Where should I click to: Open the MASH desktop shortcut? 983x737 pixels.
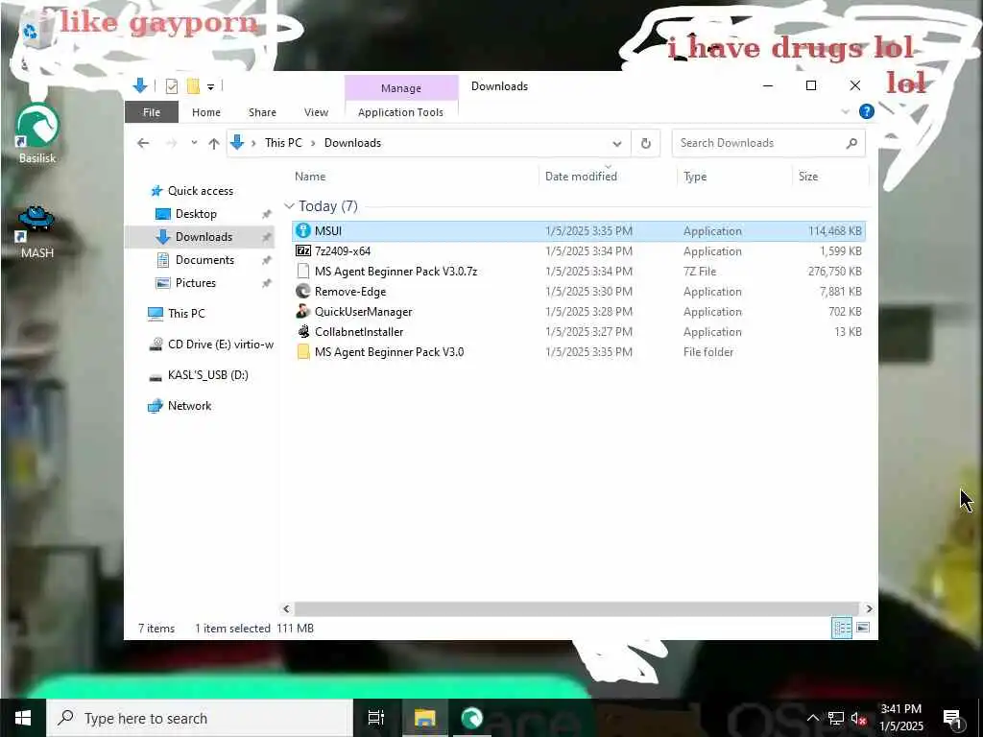[36, 232]
